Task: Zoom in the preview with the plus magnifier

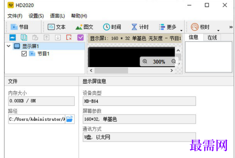Action: click(145, 61)
